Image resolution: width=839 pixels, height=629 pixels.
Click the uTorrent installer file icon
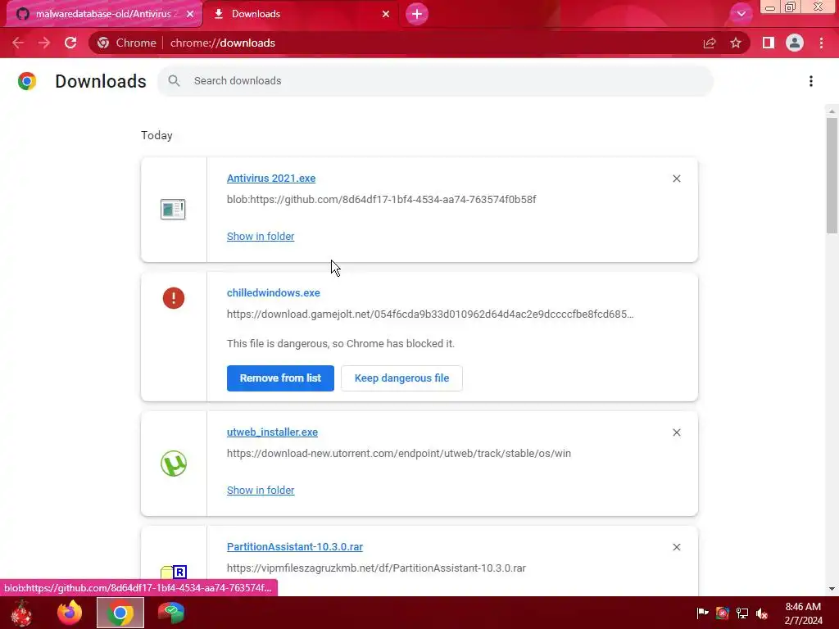tap(174, 464)
